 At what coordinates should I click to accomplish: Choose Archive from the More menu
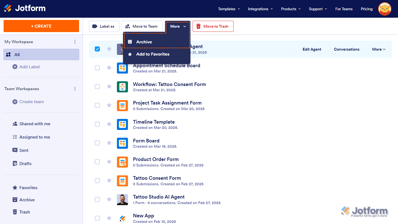[x=144, y=42]
